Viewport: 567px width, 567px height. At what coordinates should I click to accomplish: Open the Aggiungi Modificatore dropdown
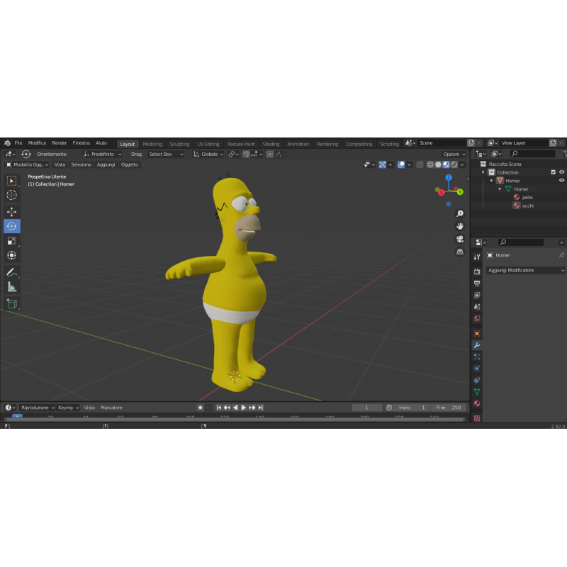pyautogui.click(x=527, y=270)
